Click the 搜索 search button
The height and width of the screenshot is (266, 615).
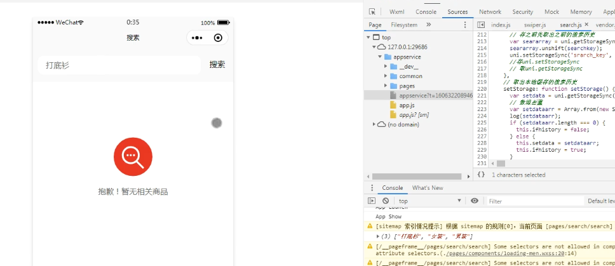coord(217,65)
